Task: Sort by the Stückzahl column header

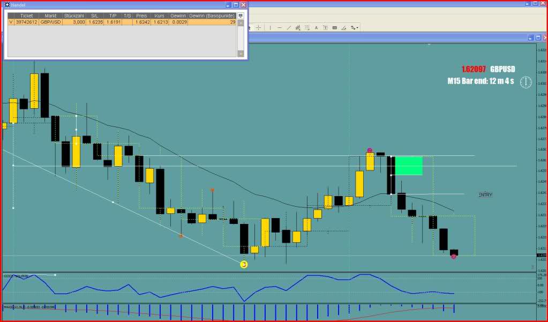Action: click(x=74, y=16)
